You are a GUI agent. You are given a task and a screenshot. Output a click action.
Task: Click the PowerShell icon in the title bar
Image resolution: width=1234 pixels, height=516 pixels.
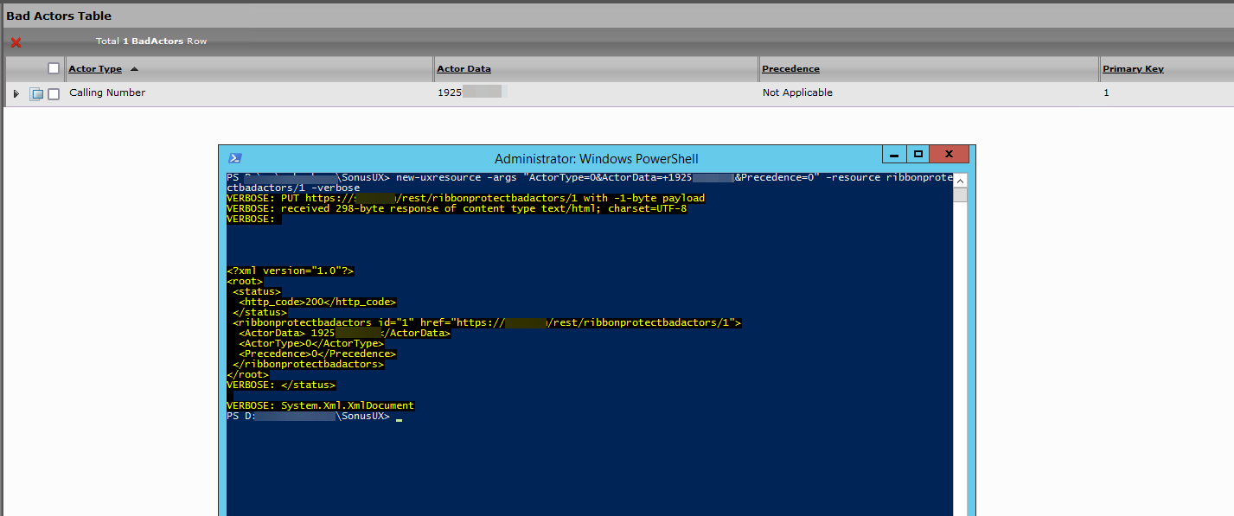pyautogui.click(x=235, y=158)
